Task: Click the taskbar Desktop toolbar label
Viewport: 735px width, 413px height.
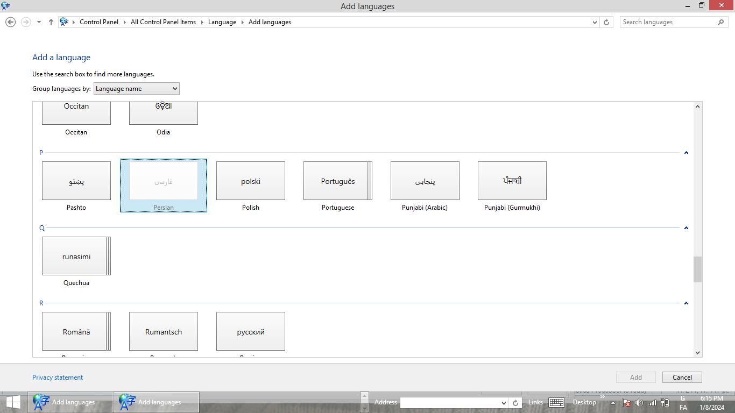Action: [584, 402]
